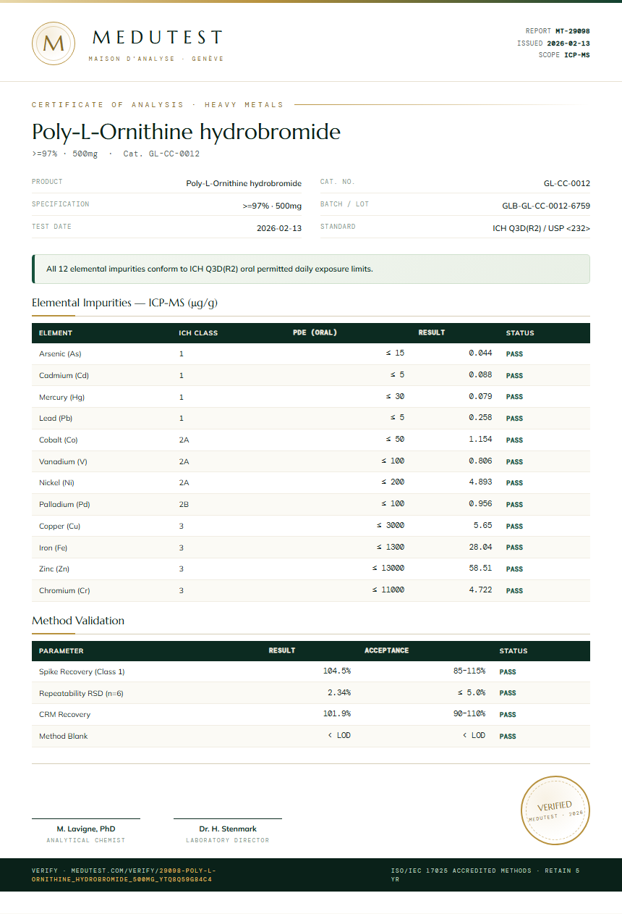Select the MEDUTEST brand name heading

coord(158,38)
